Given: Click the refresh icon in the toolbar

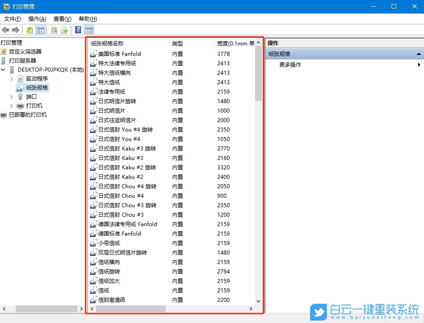Looking at the screenshot, I should click(54, 30).
